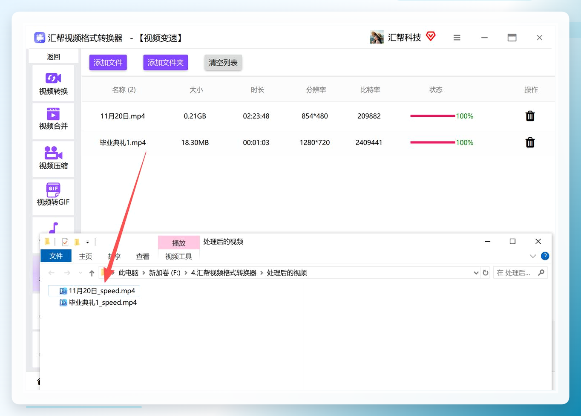This screenshot has height=416, width=581.
Task: Click the 4.汇帮视频格式转换器 breadcrumb
Action: tap(224, 273)
